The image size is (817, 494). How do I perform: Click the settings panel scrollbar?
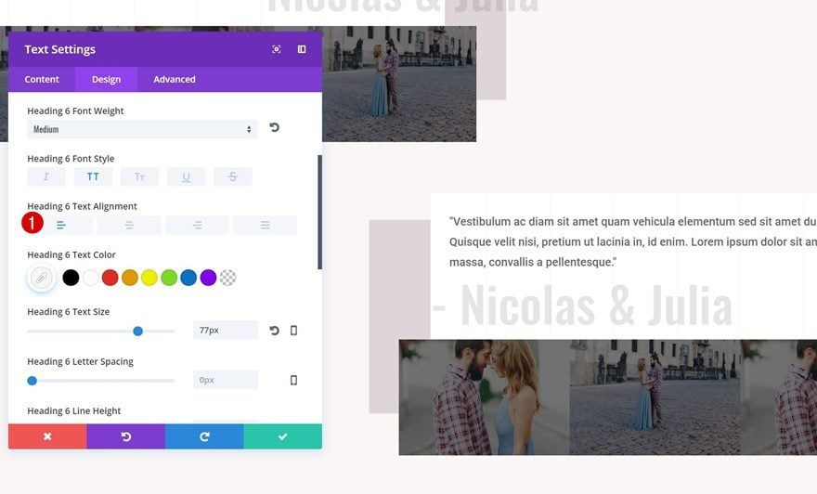click(320, 212)
